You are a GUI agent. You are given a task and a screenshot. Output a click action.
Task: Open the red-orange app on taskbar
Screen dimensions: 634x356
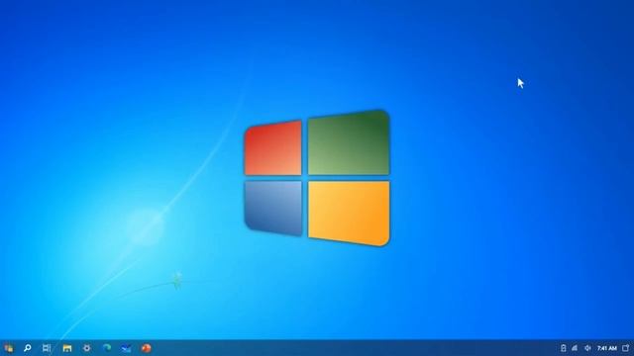[146, 348]
